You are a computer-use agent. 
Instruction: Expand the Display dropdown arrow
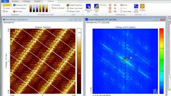coord(142,12)
